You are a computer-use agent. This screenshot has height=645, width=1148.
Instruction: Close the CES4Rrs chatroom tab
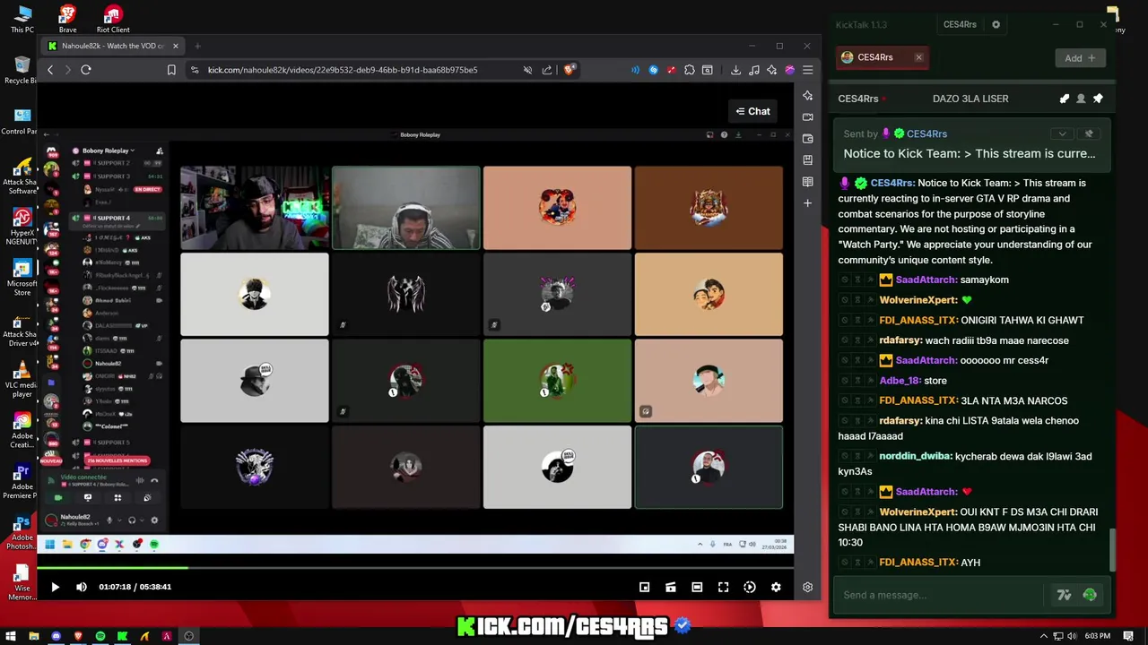918,57
